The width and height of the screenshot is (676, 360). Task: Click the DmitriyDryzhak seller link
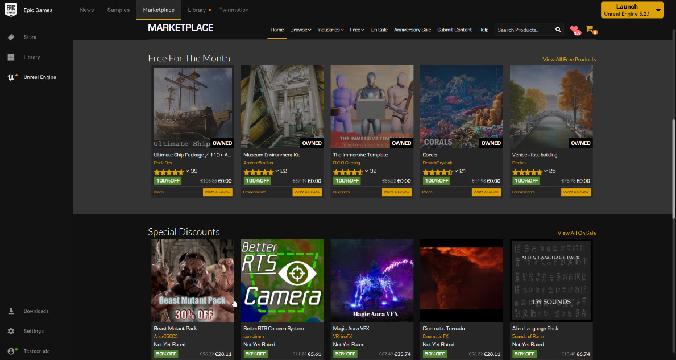(437, 163)
